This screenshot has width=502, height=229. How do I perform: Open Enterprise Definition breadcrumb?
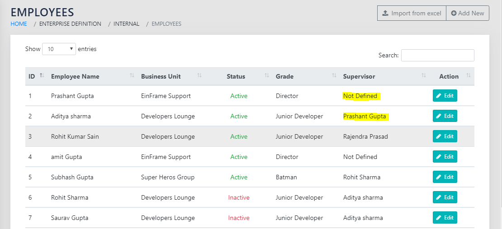(x=70, y=24)
